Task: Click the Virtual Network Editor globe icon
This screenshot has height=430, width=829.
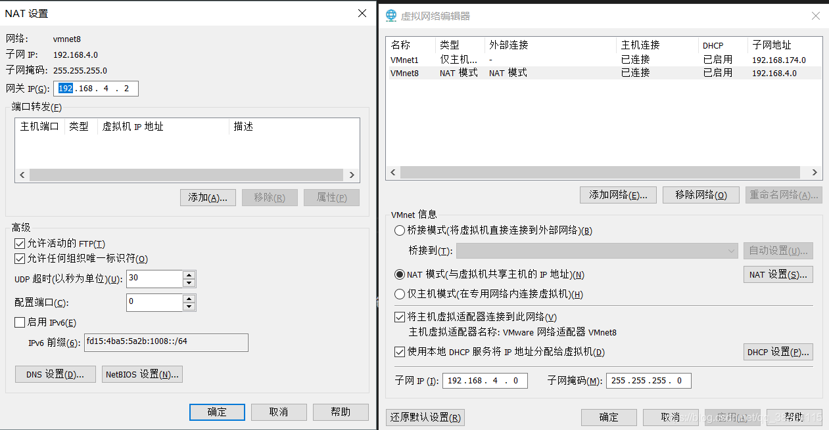Action: click(x=391, y=16)
